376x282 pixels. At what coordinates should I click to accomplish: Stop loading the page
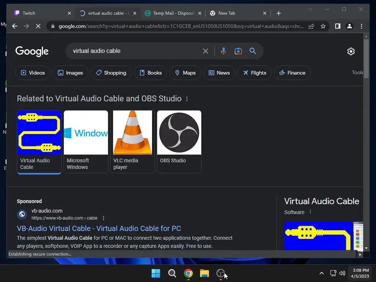coord(38,26)
